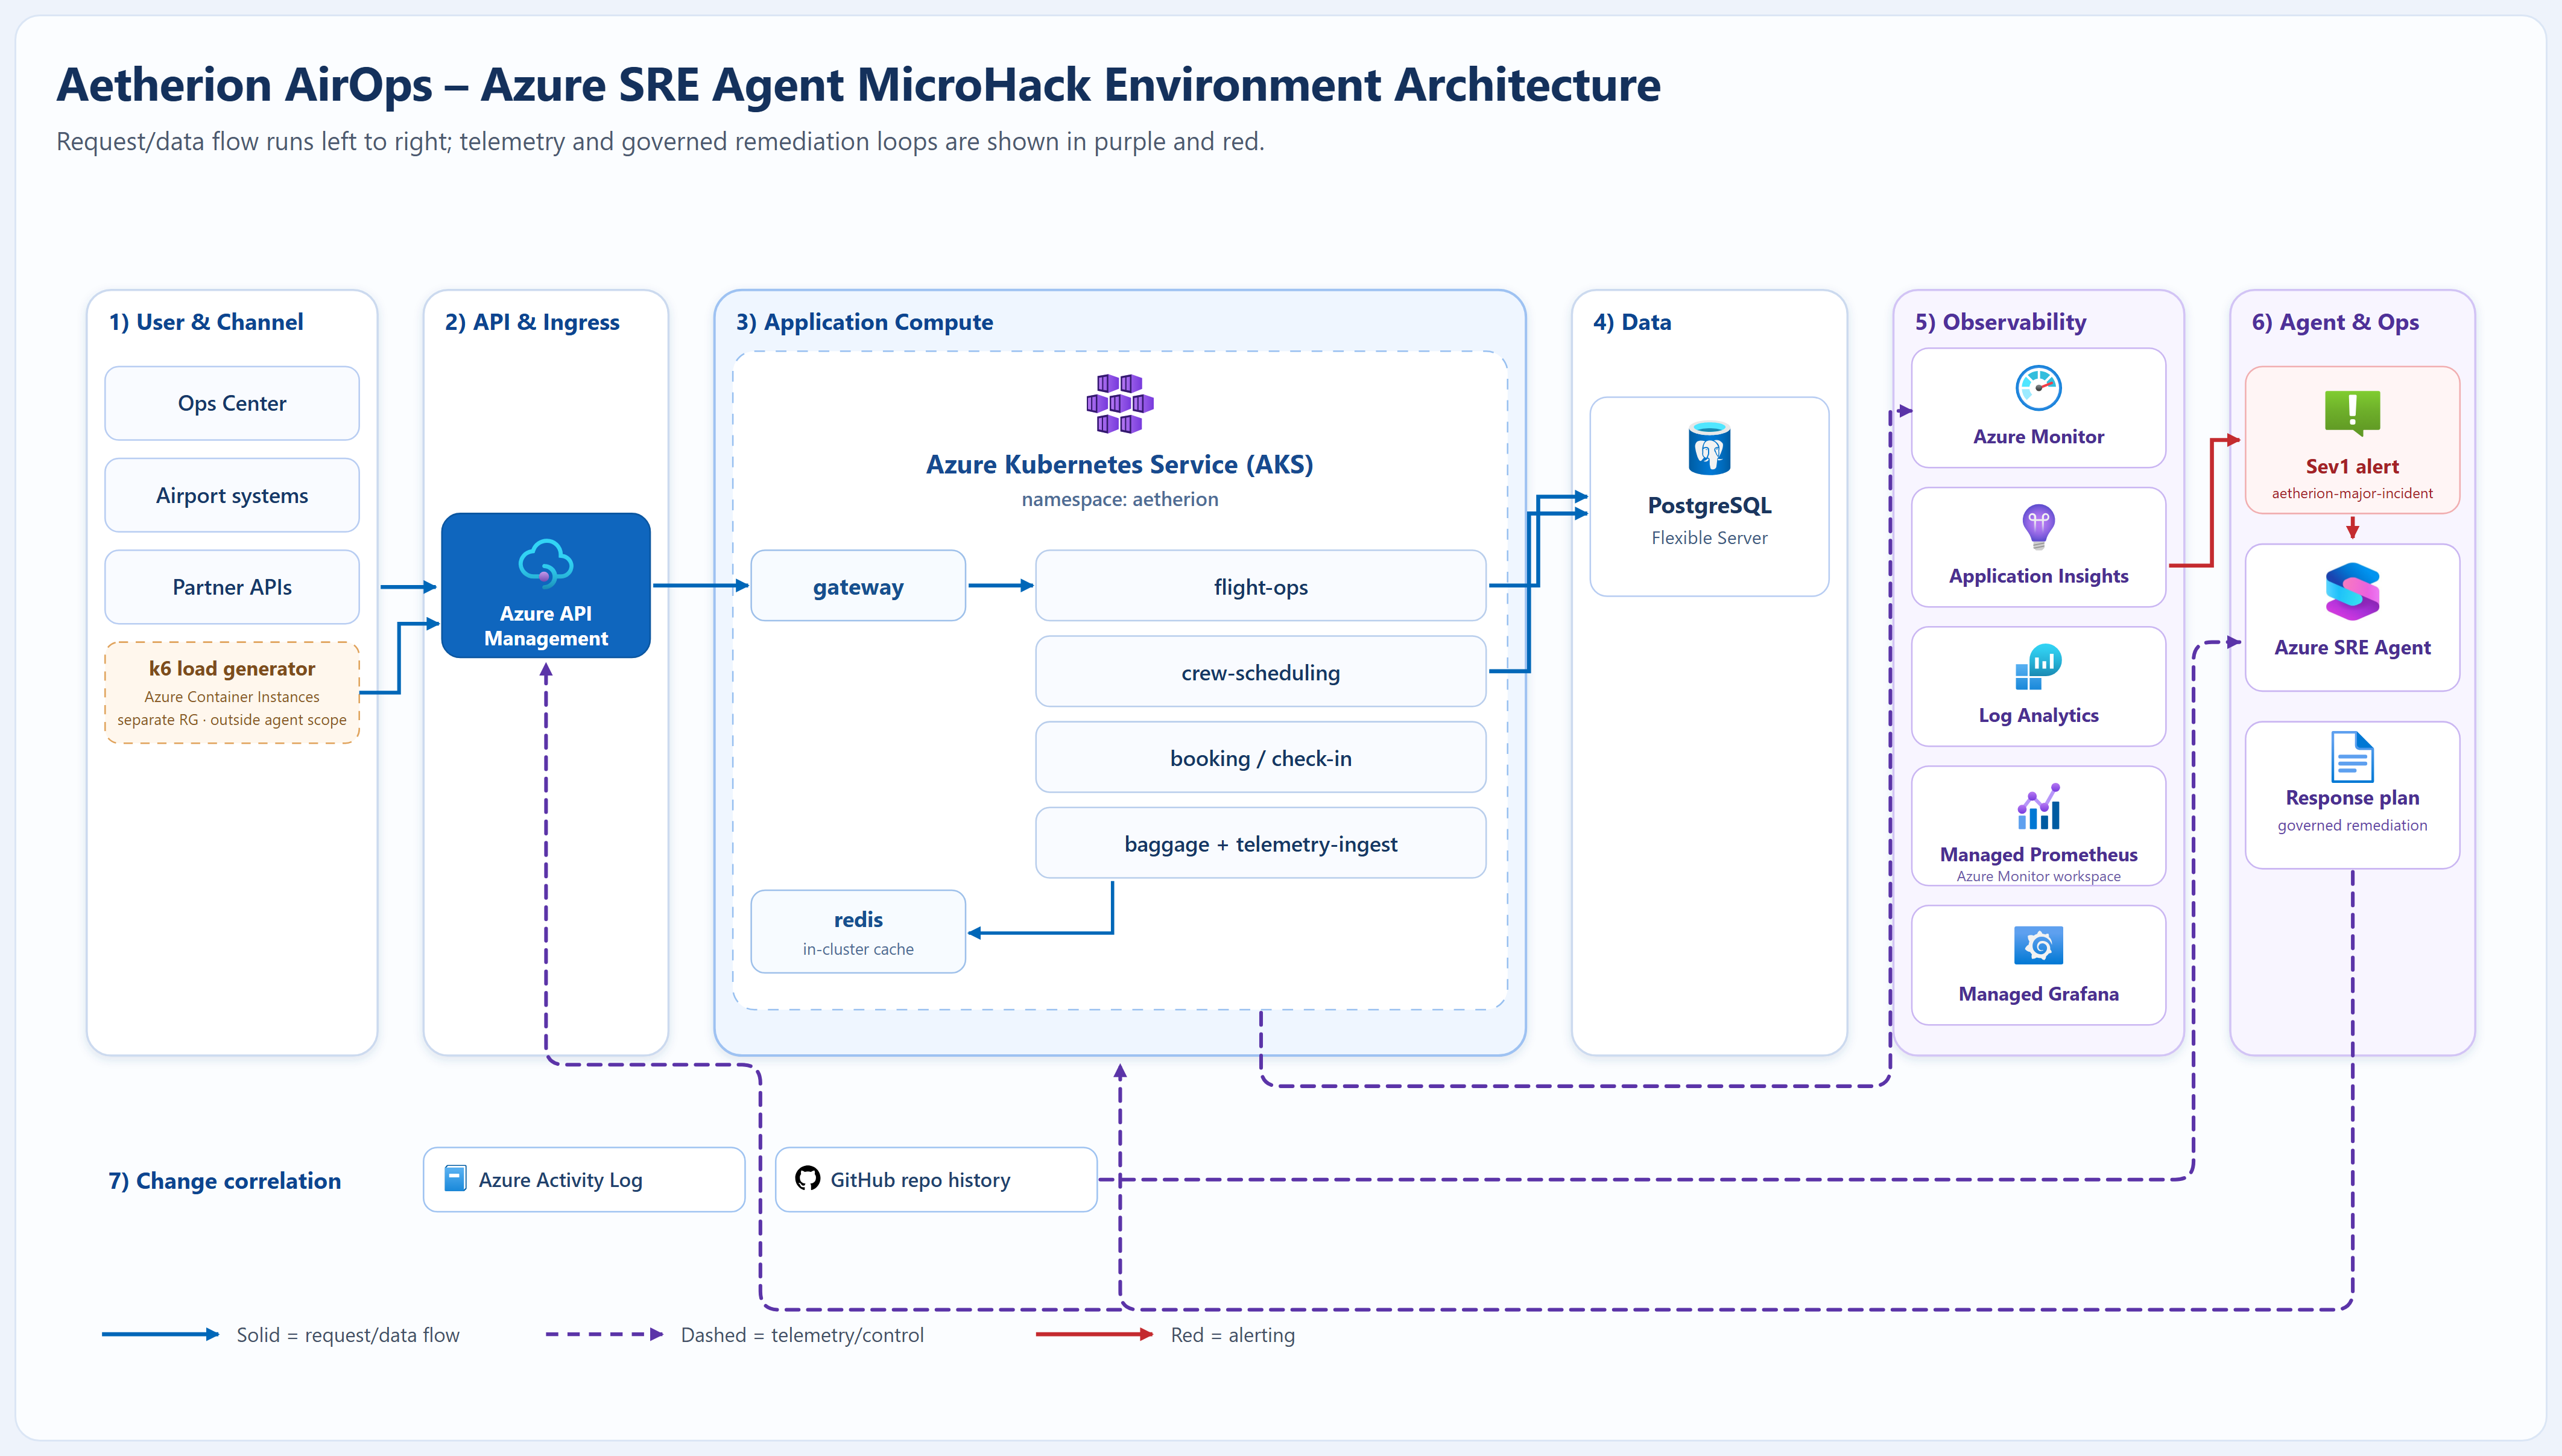This screenshot has height=1456, width=2562.
Task: Select the Partner APIs box
Action: (232, 587)
